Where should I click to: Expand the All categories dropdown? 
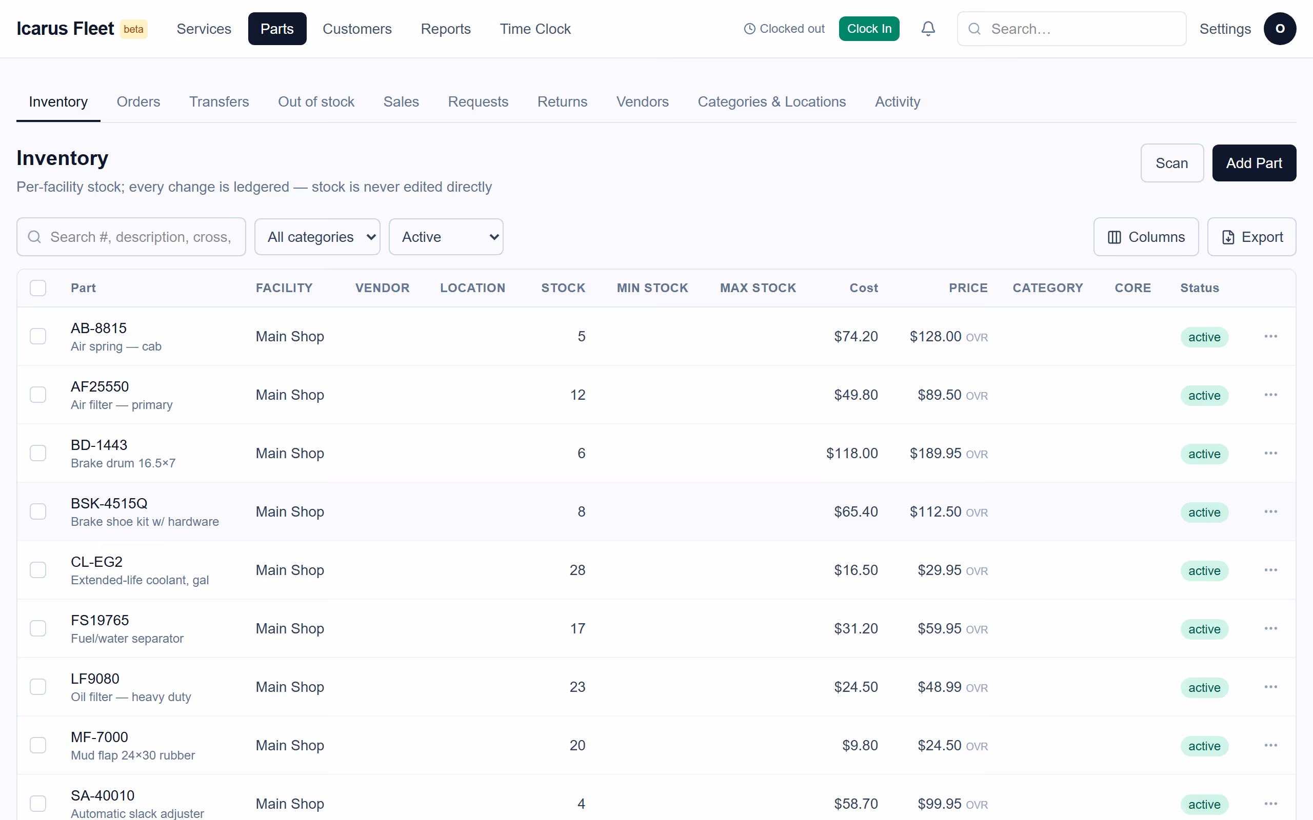click(x=317, y=237)
